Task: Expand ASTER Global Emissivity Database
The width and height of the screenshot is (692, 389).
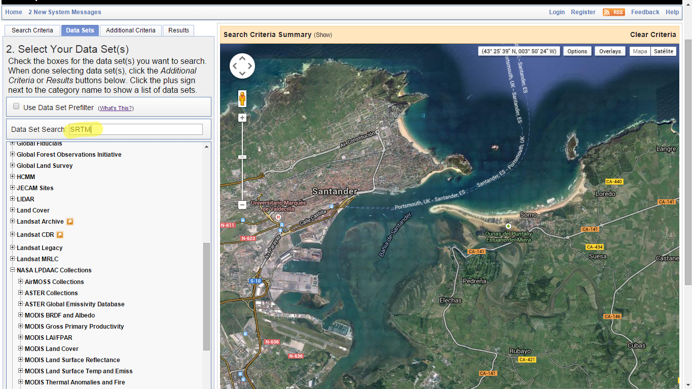Action: [21, 304]
